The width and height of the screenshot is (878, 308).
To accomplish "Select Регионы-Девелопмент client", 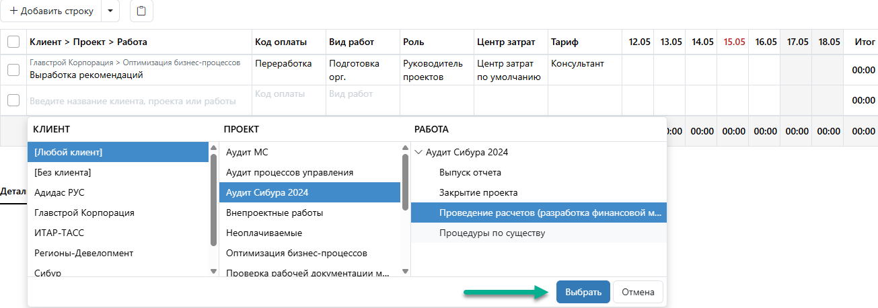I will point(118,253).
